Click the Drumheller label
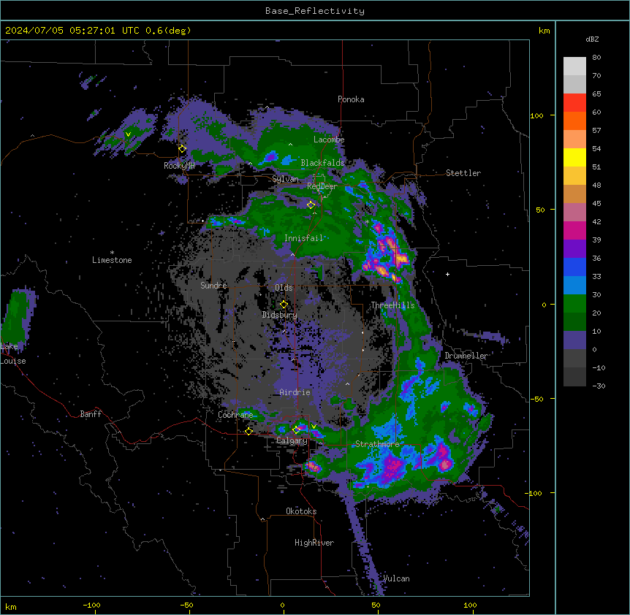This screenshot has height=615, width=630. point(466,356)
